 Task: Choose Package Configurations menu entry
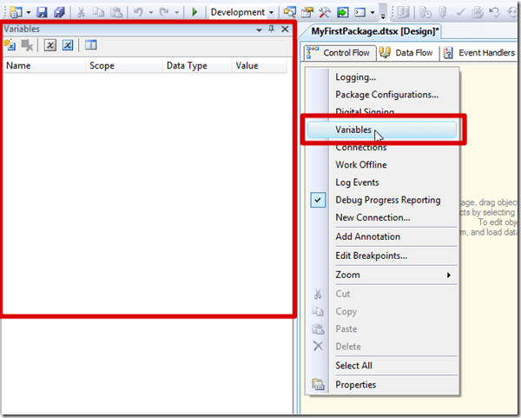coord(386,95)
